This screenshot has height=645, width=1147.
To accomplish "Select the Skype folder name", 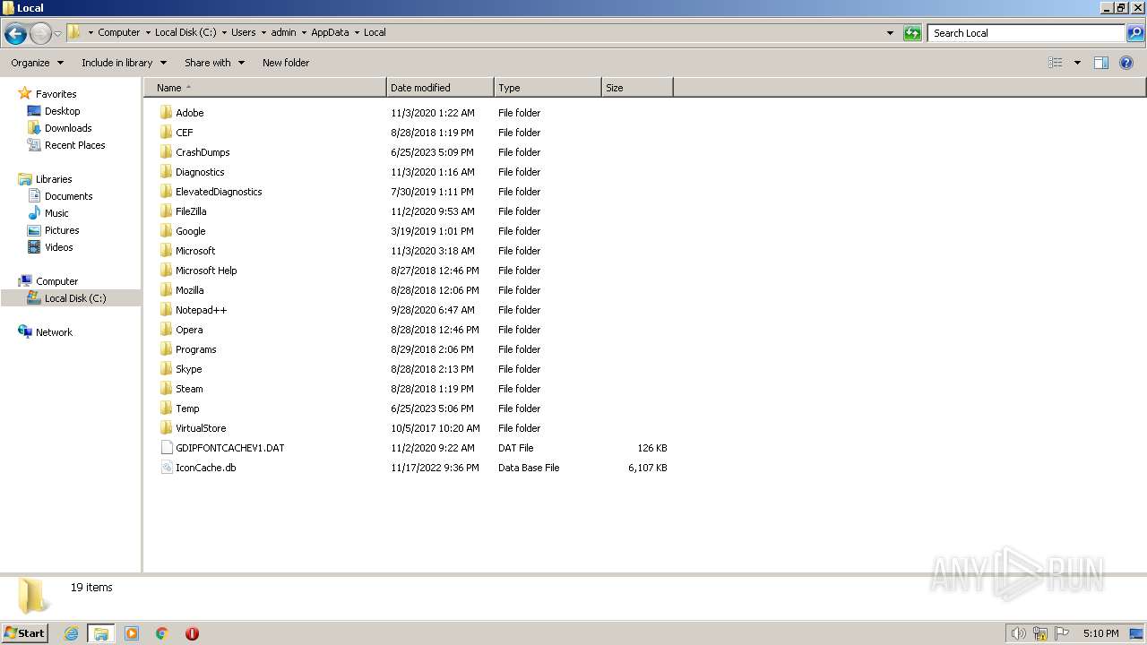I will pos(188,369).
